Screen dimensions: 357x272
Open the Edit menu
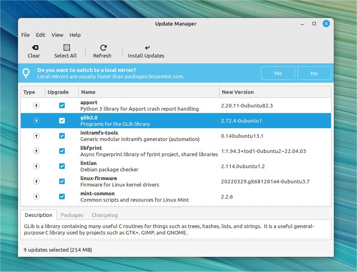coord(40,35)
